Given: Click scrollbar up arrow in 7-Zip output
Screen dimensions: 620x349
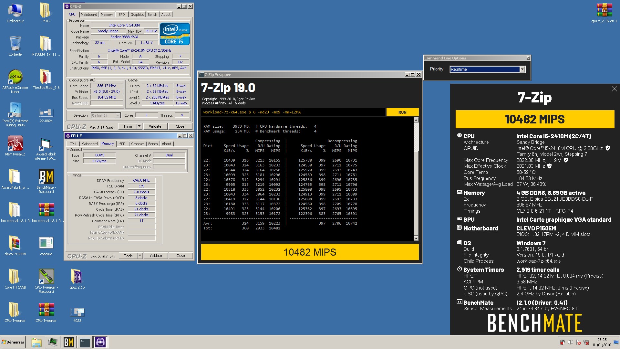Looking at the screenshot, I should (416, 120).
